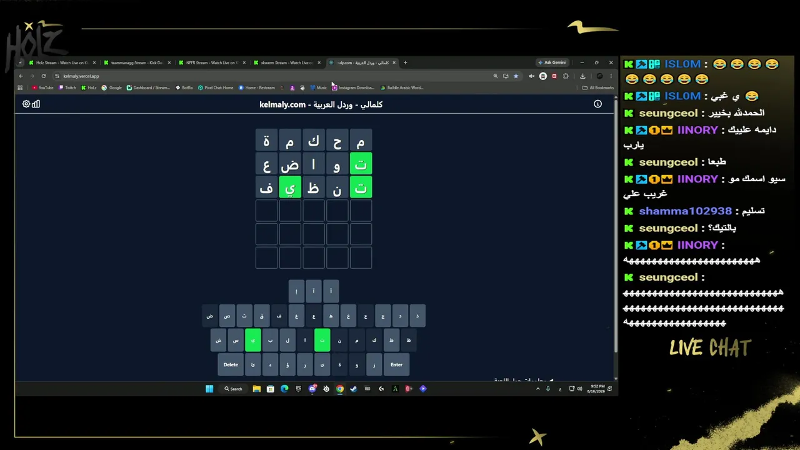The width and height of the screenshot is (800, 450).
Task: Open the YouTube bookmark
Action: (43, 87)
